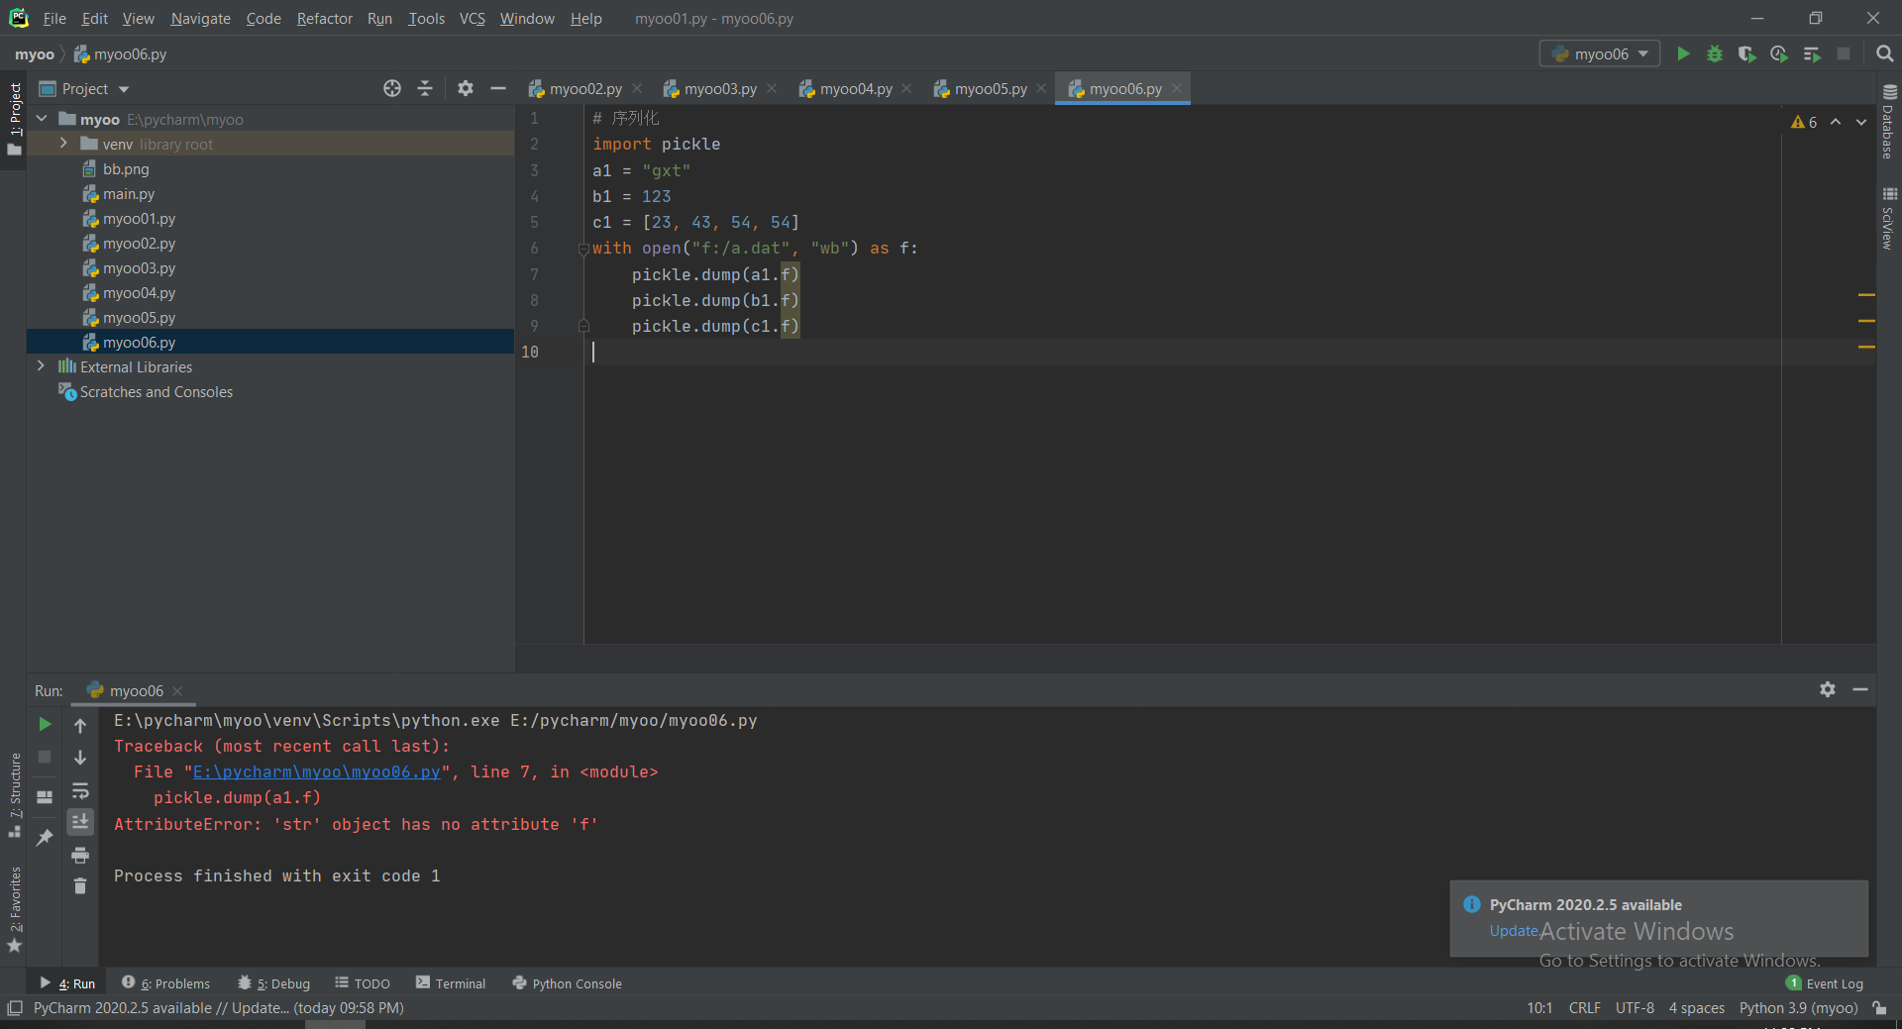
Task: Expand the venv library root folder
Action: click(x=63, y=144)
